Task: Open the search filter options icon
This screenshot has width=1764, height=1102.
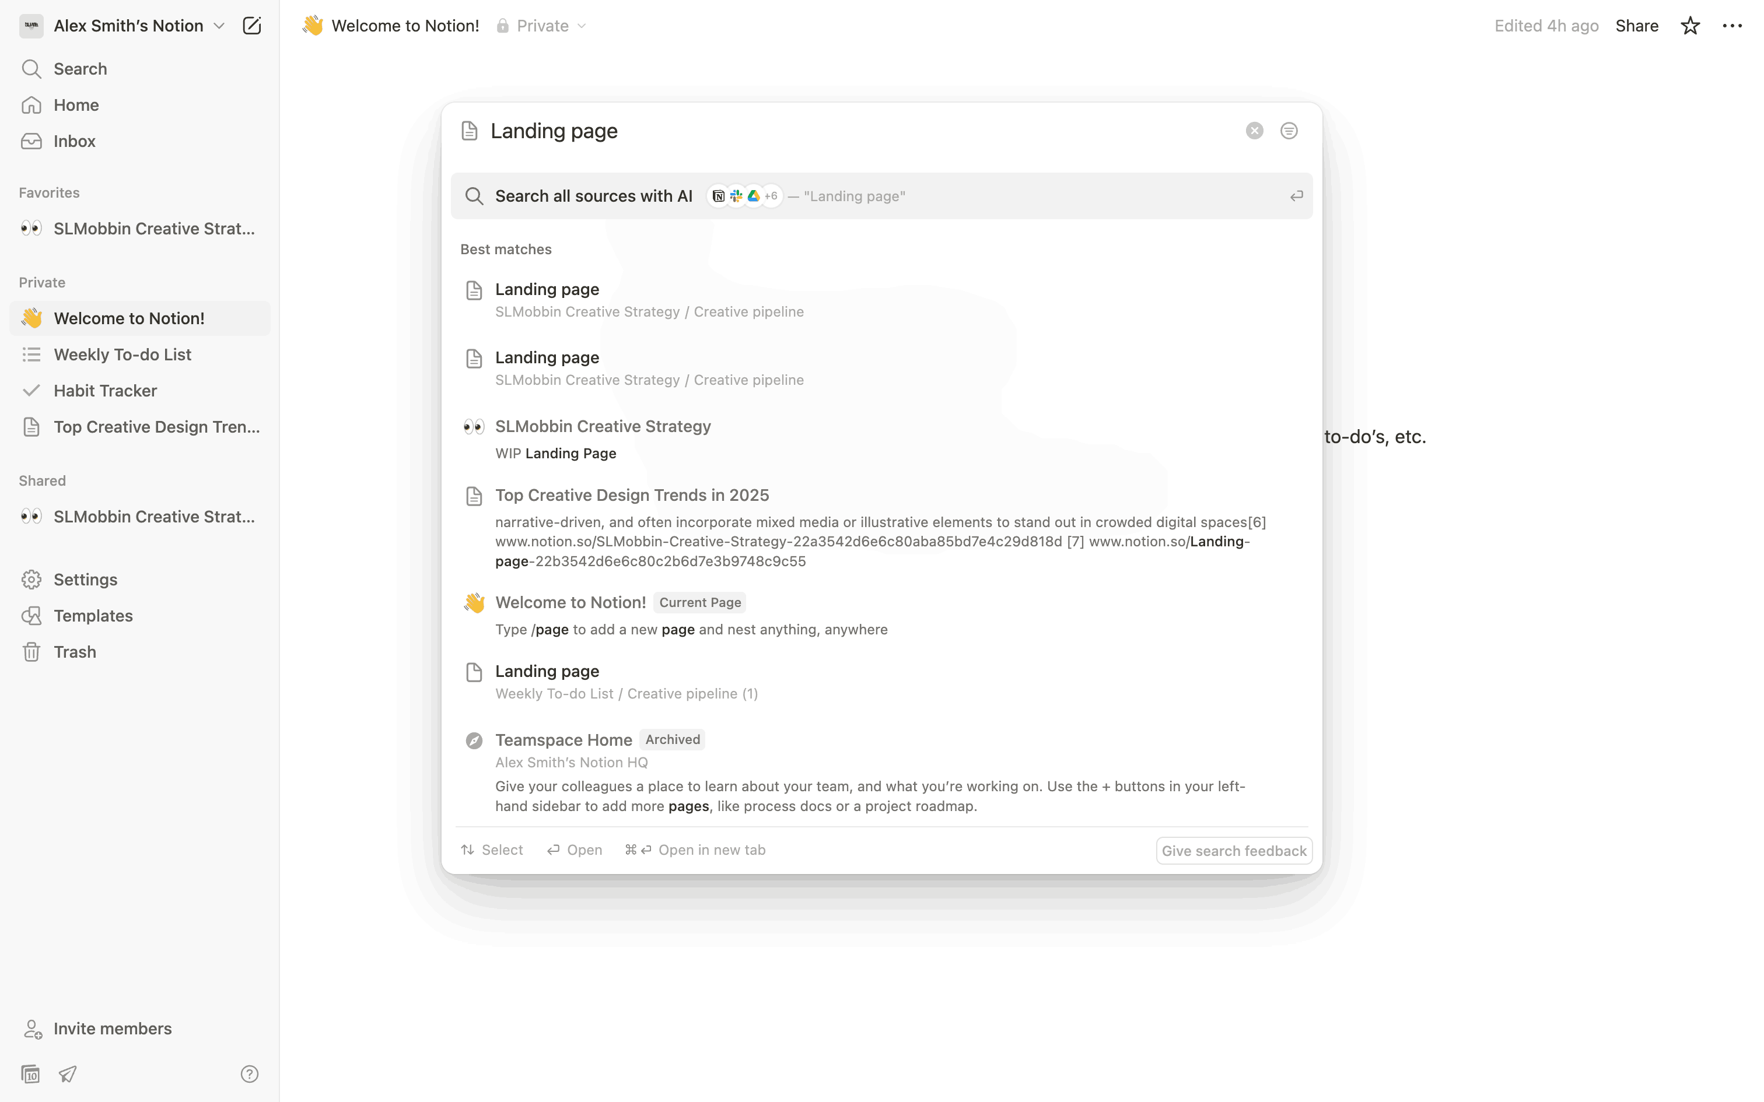Action: (1289, 131)
